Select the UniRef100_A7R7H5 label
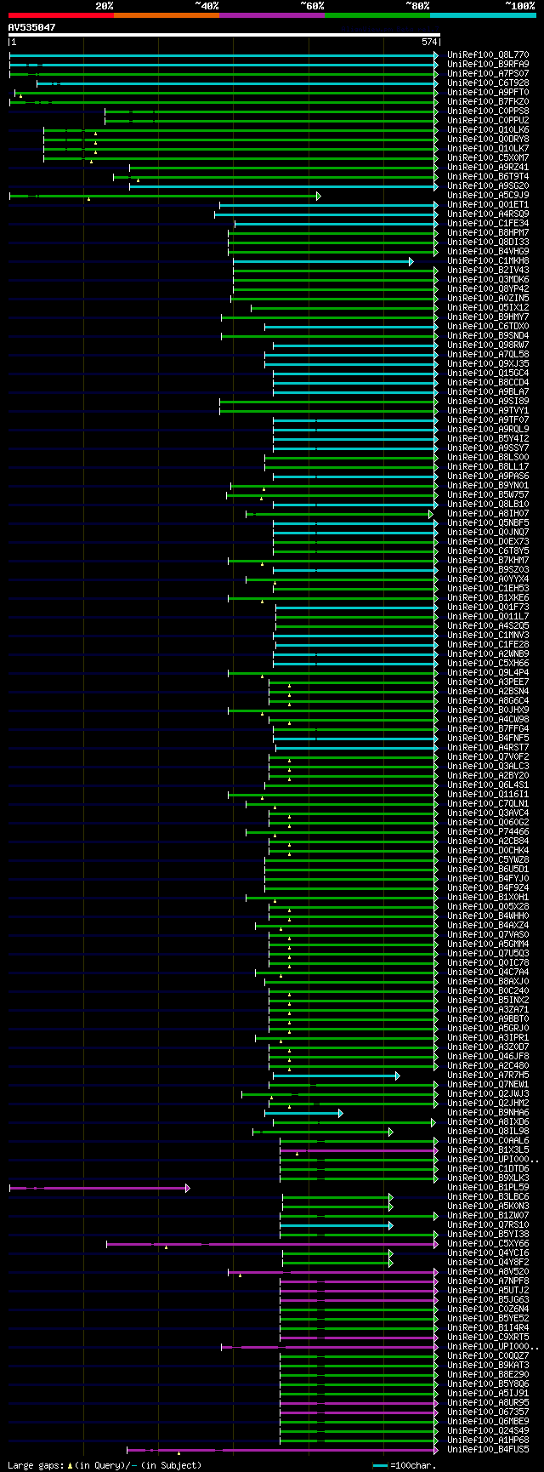The width and height of the screenshot is (544, 1472). 488,1075
